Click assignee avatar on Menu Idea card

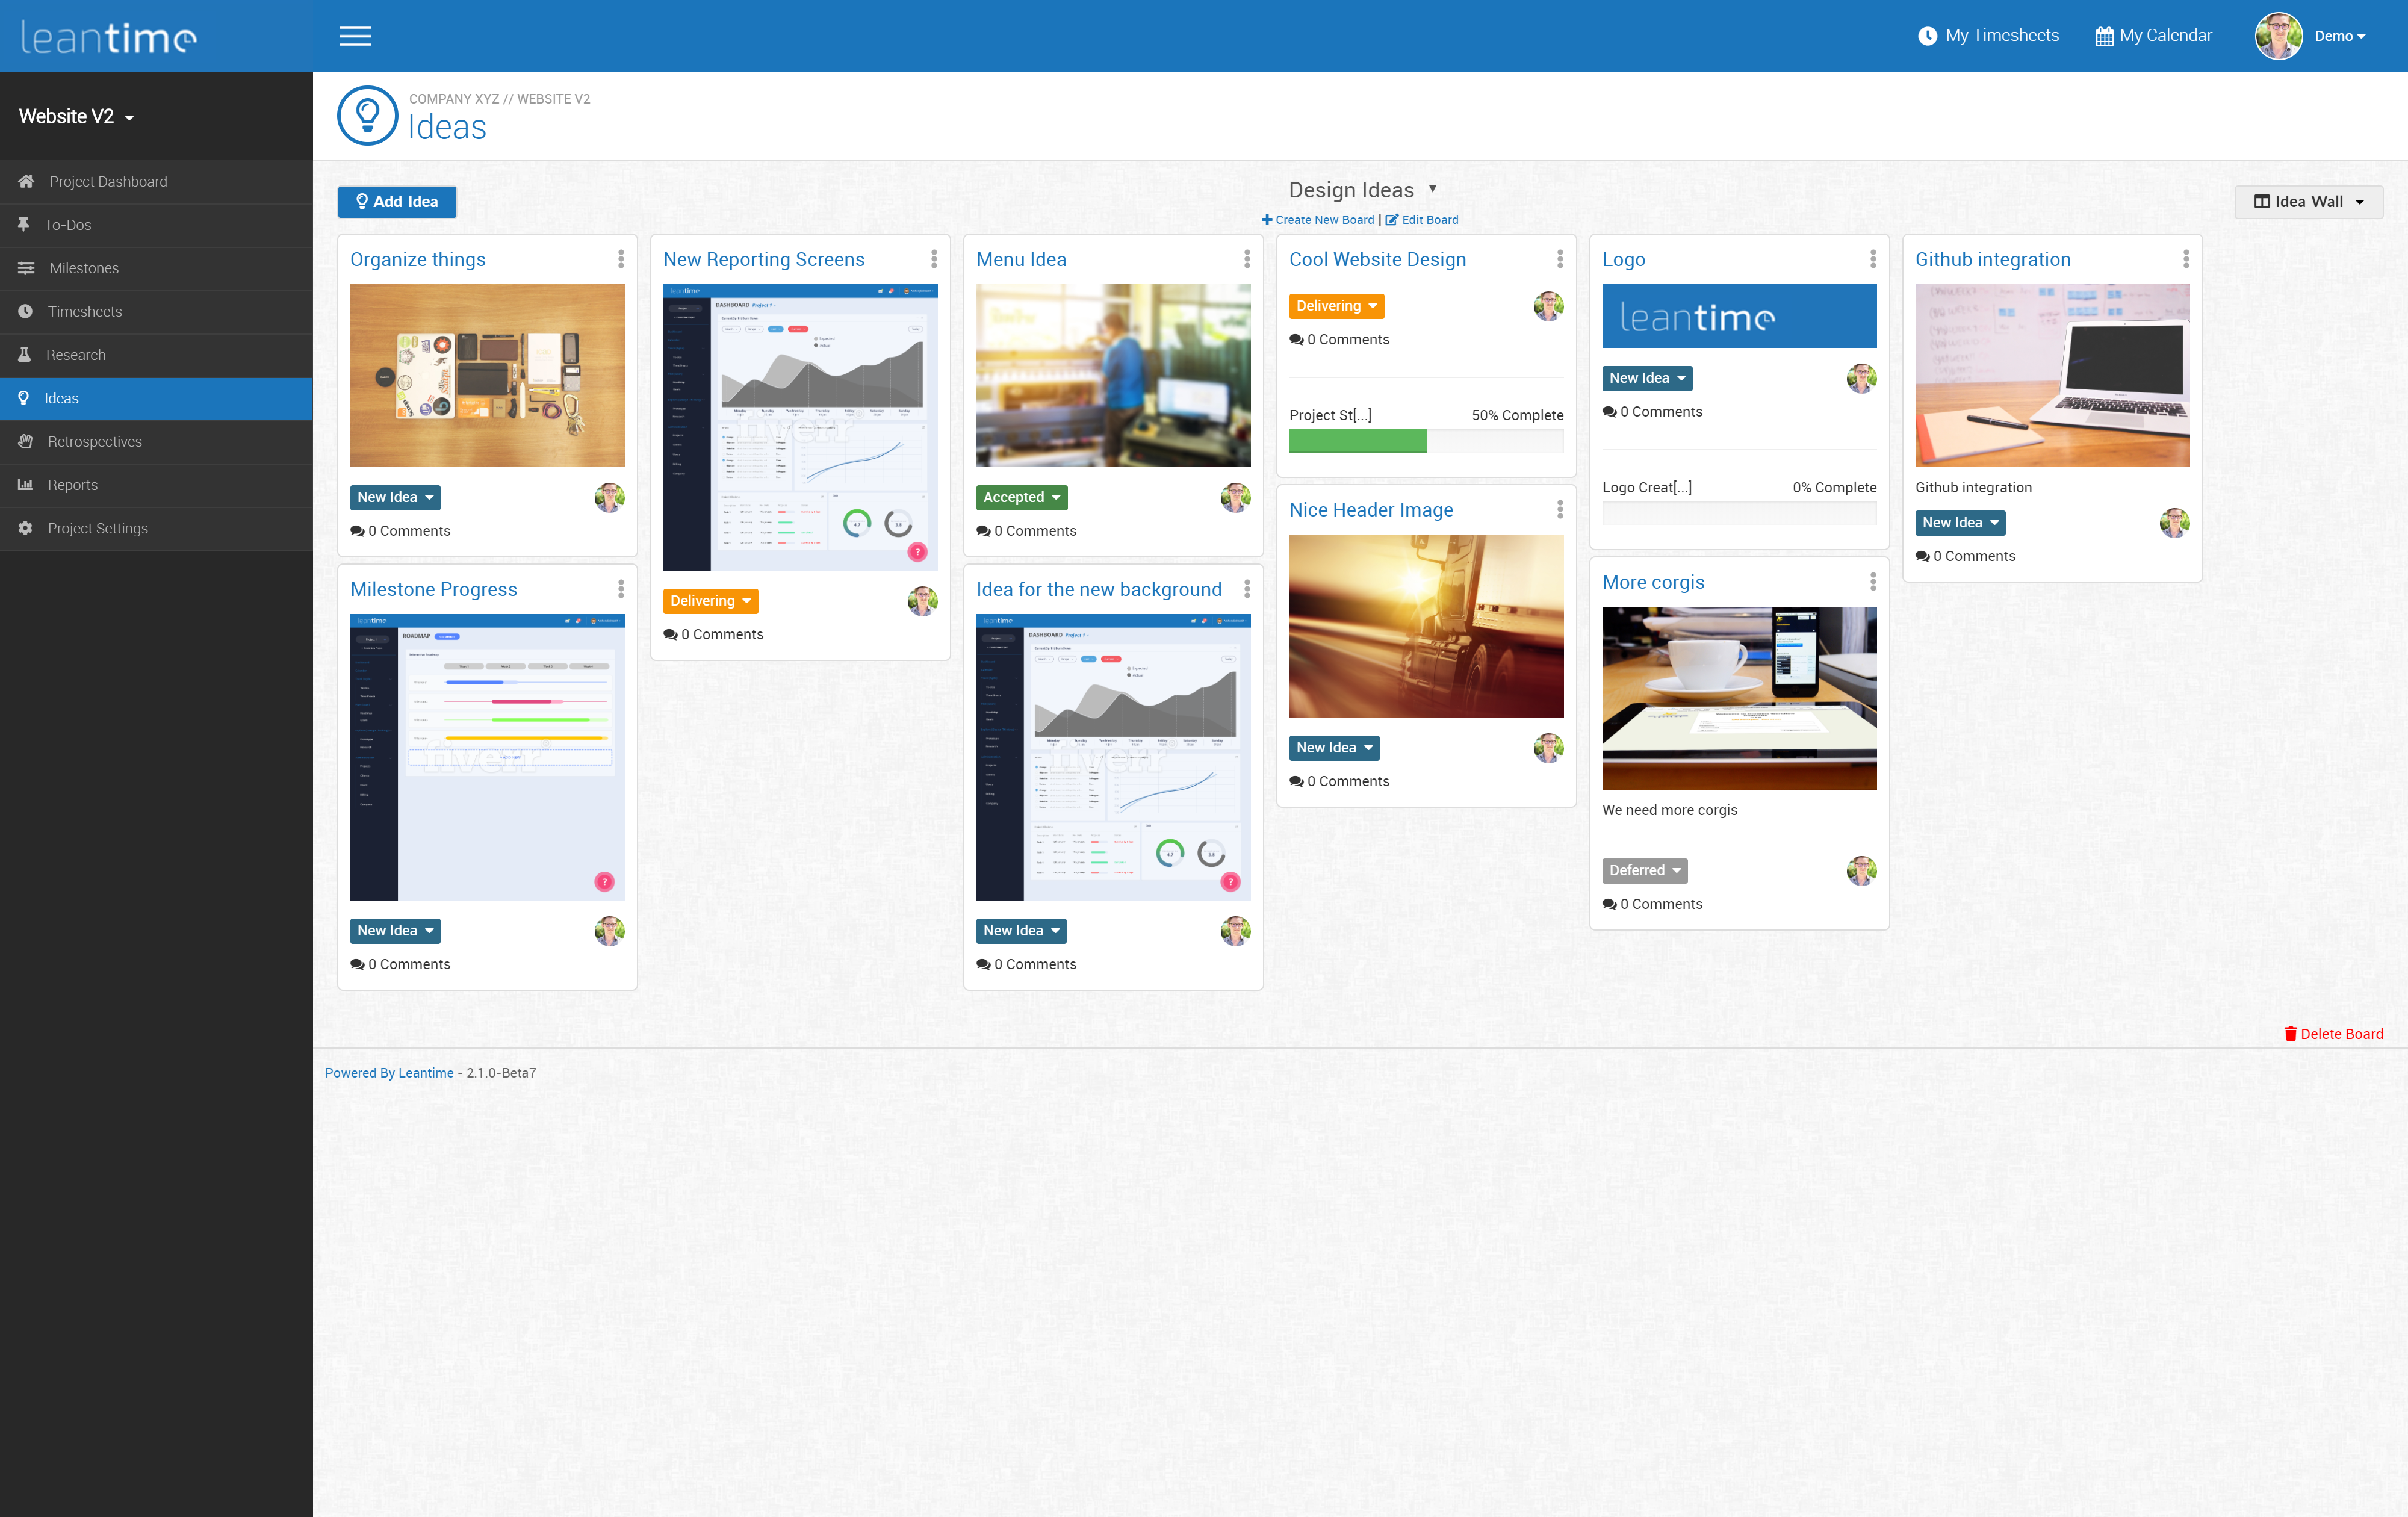[1235, 497]
